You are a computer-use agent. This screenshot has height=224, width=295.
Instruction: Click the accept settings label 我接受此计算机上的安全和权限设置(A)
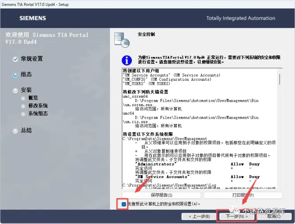(164, 204)
